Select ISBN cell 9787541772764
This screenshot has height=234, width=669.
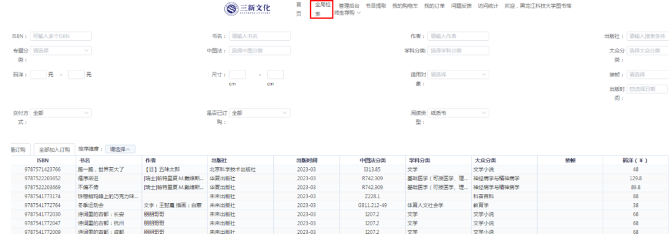43,205
